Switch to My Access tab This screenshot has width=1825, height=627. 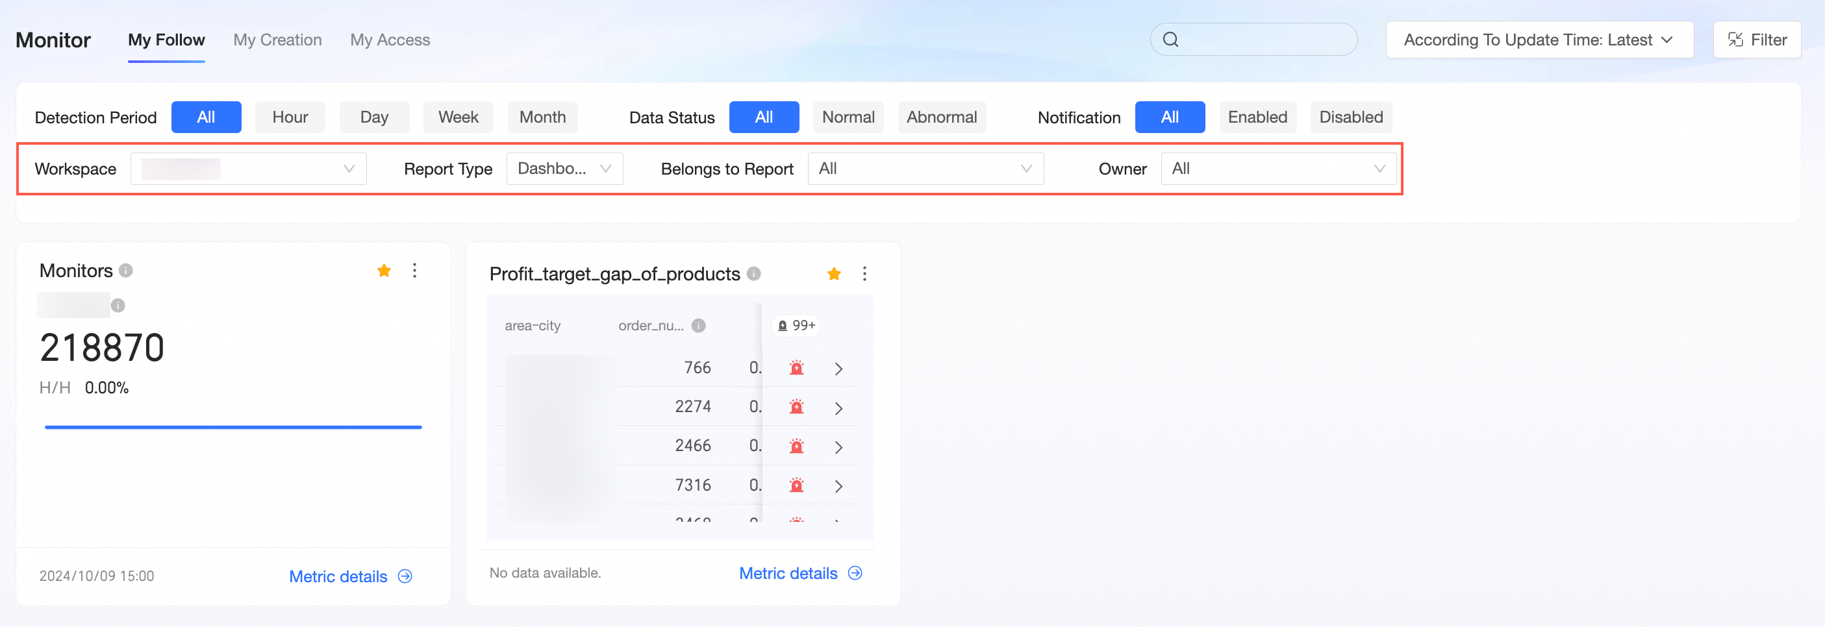point(390,40)
